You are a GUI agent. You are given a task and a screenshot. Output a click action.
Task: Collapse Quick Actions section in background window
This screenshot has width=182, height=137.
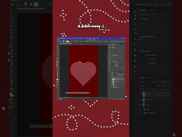pyautogui.click(x=140, y=51)
